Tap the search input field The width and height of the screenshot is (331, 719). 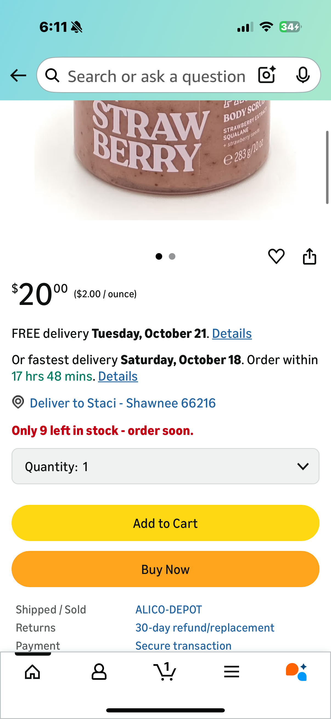coord(156,76)
